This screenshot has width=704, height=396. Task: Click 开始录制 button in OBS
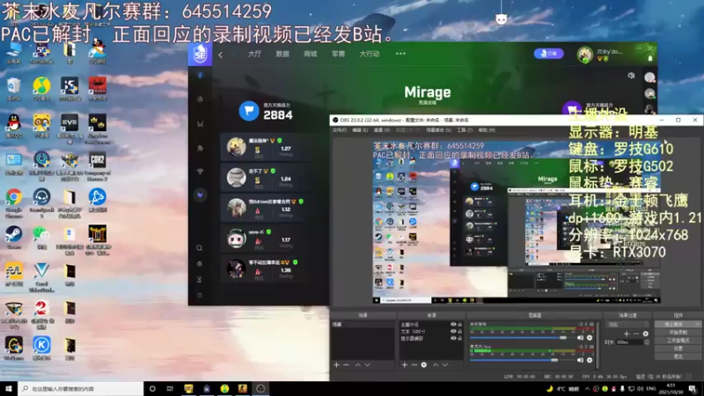pyautogui.click(x=678, y=333)
